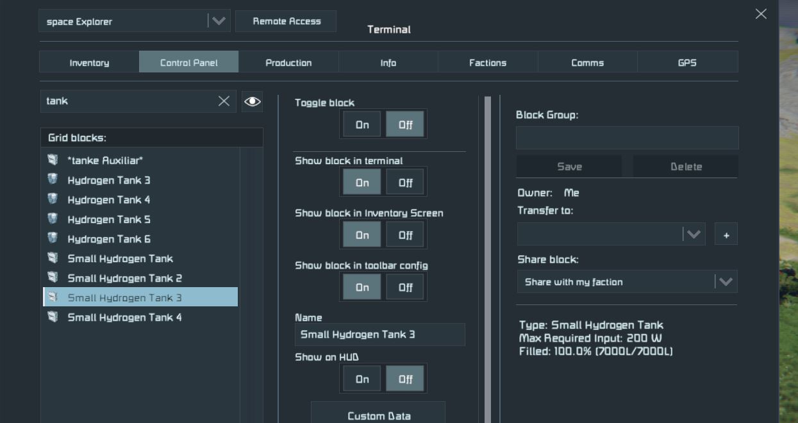Set Show block in terminal to Off

click(405, 183)
